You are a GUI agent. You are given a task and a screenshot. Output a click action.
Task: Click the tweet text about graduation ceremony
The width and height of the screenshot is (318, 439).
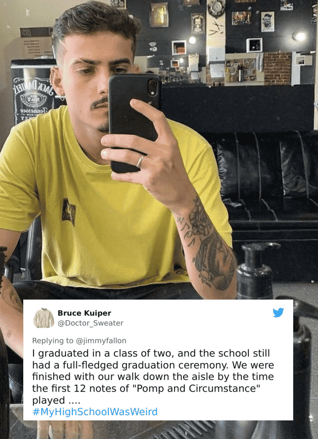click(153, 377)
